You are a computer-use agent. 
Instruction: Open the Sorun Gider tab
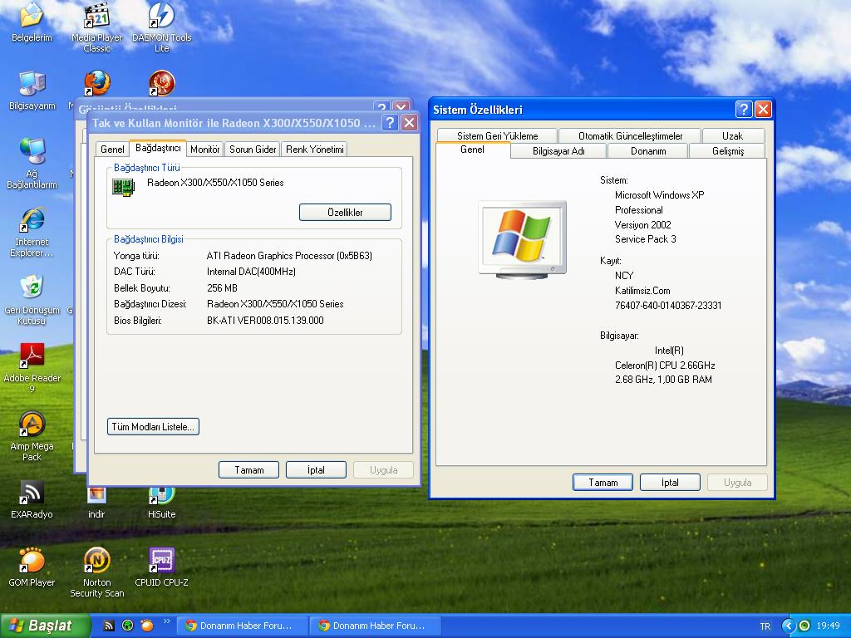click(253, 150)
